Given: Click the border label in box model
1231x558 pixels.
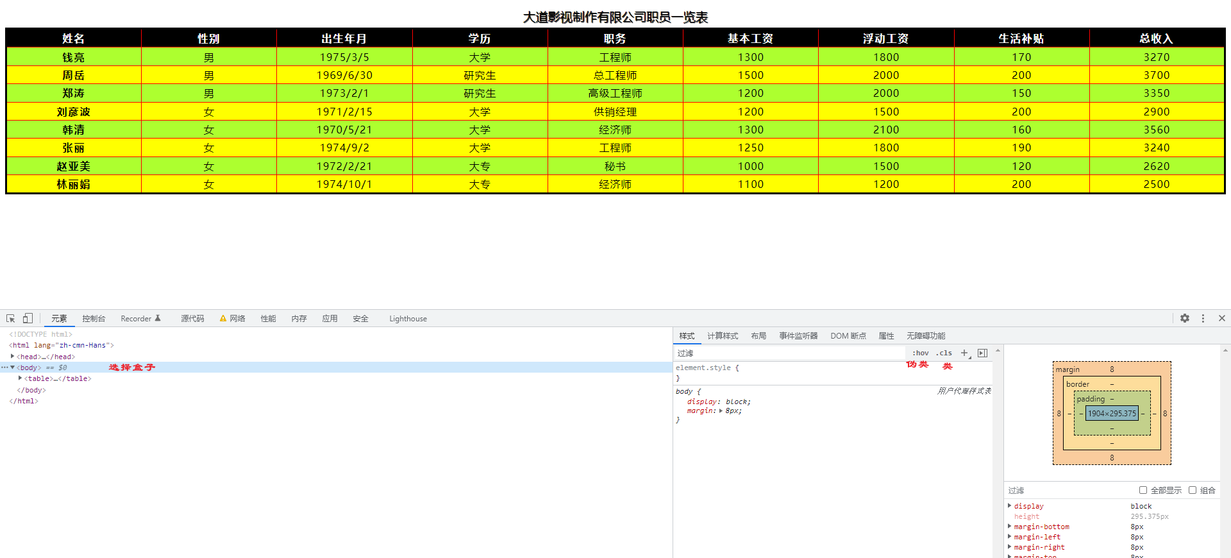Looking at the screenshot, I should 1078,384.
